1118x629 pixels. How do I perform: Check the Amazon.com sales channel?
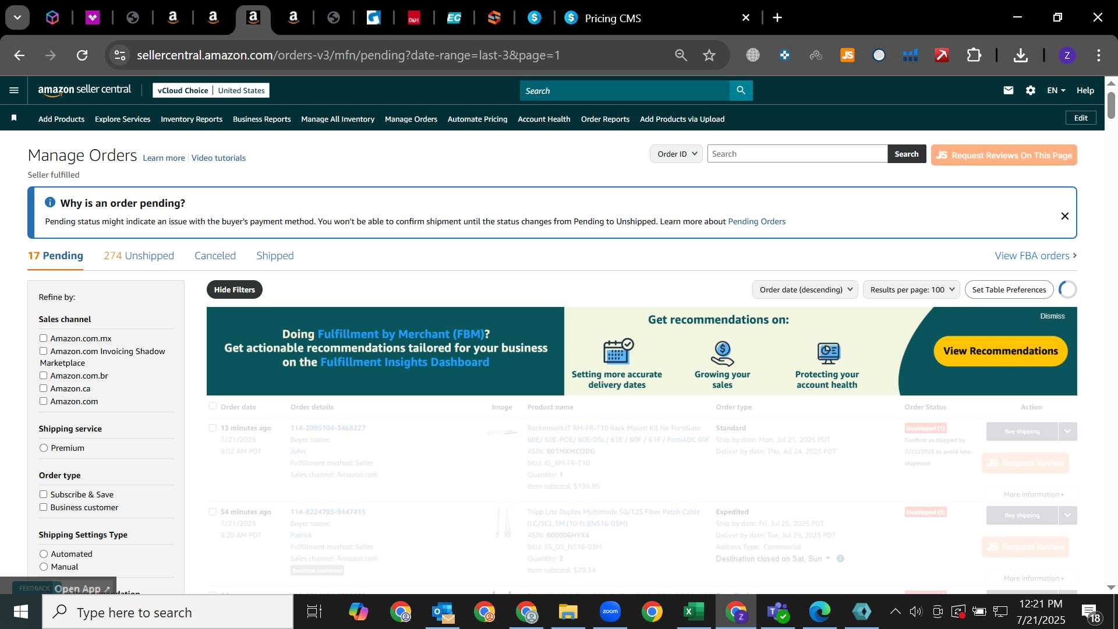tap(43, 401)
